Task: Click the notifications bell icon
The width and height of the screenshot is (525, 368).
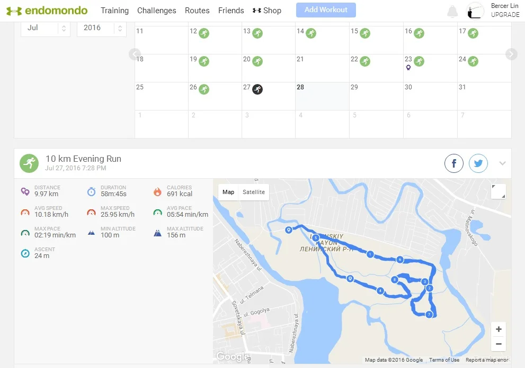Action: [452, 11]
